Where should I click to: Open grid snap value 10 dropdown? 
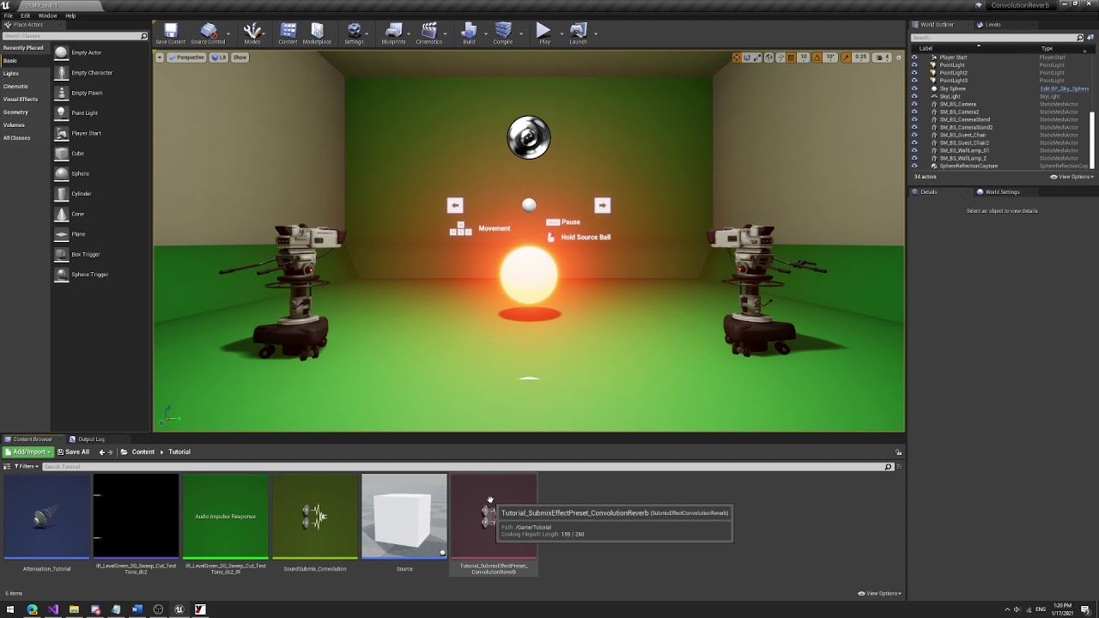pos(804,58)
